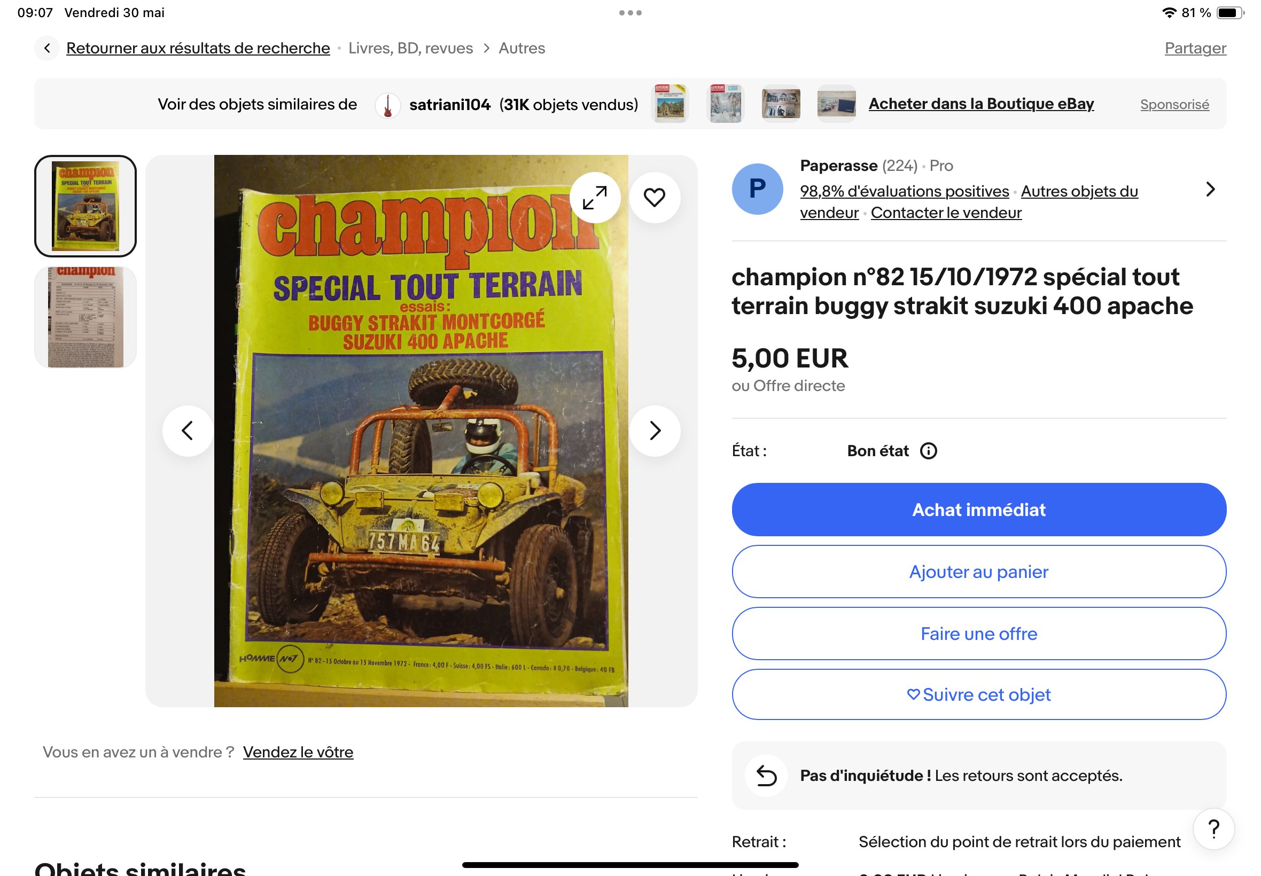Toggle Suivre cet objet watch button
This screenshot has height=876, width=1261.
click(979, 695)
